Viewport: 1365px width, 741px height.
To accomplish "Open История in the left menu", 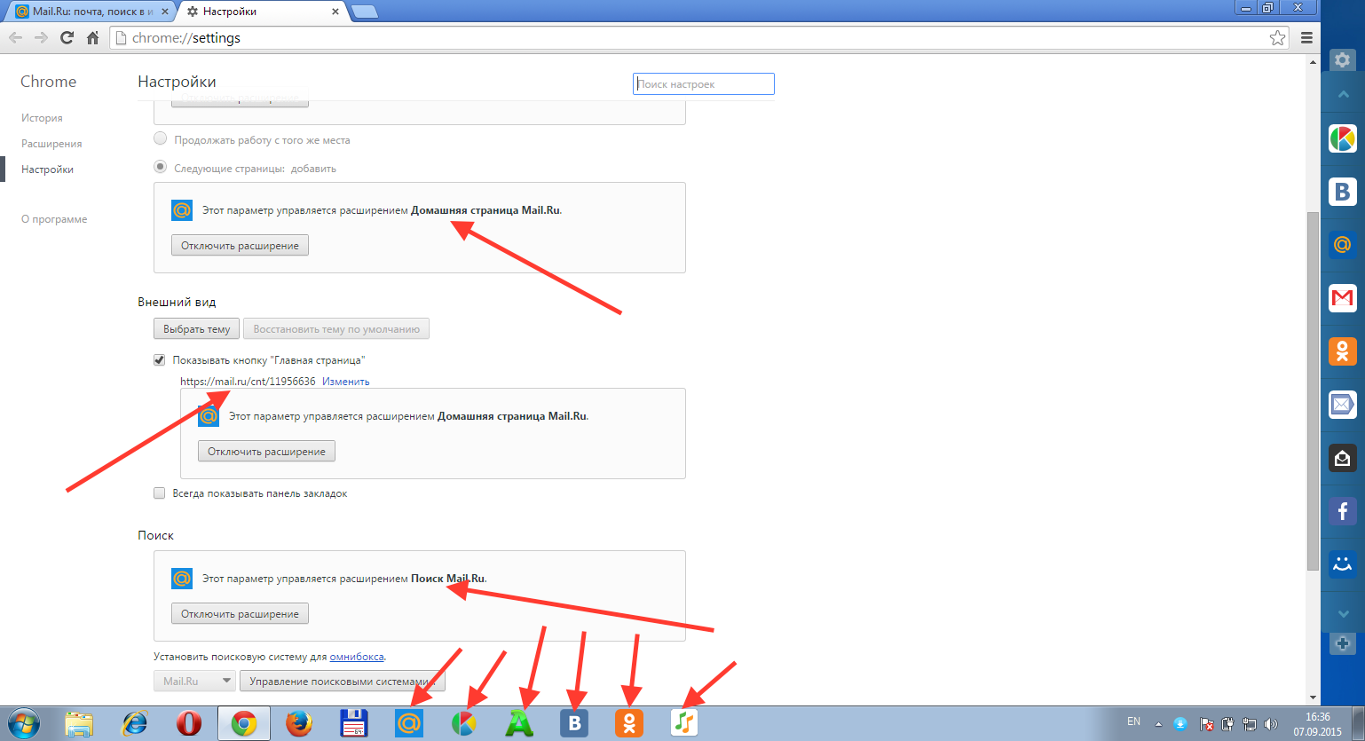I will 42,117.
